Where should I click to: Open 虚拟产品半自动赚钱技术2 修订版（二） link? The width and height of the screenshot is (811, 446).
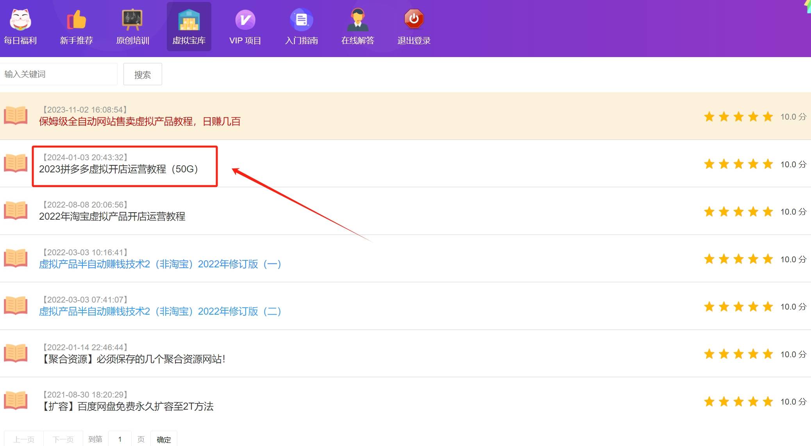pyautogui.click(x=160, y=312)
